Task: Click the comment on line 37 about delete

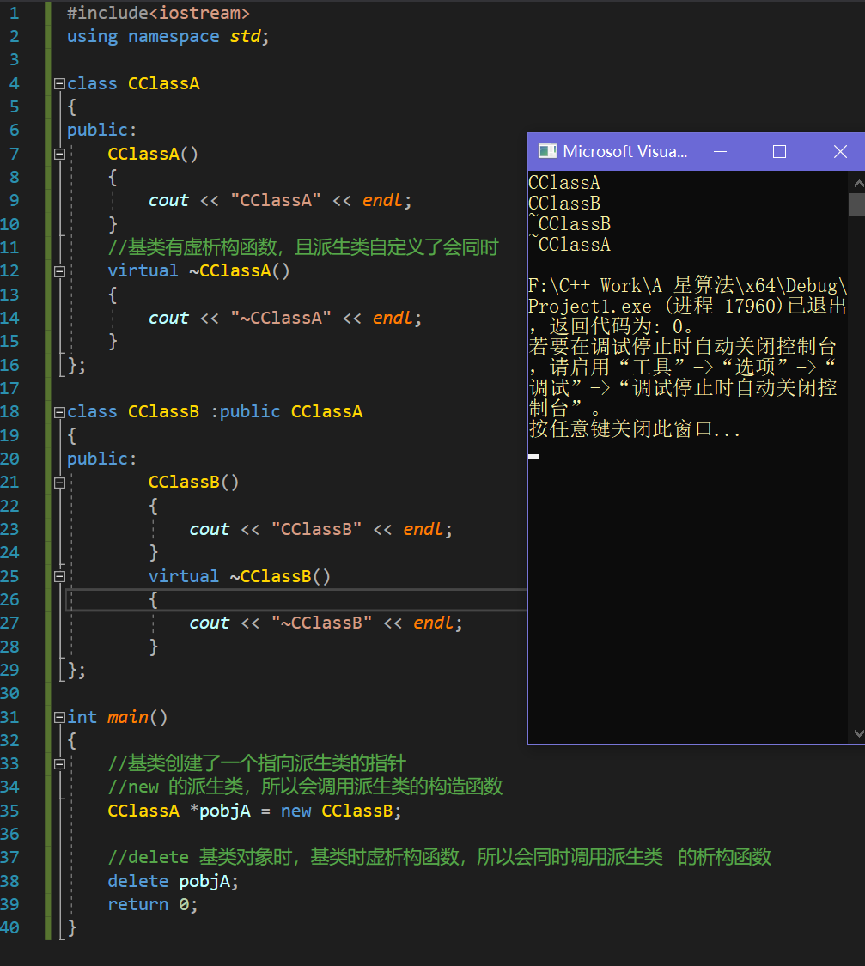Action: (x=439, y=857)
